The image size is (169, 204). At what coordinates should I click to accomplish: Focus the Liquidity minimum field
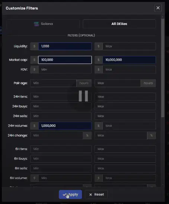(x=65, y=46)
